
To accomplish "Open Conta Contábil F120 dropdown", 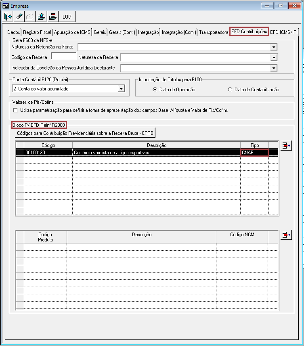I will 121,89.
